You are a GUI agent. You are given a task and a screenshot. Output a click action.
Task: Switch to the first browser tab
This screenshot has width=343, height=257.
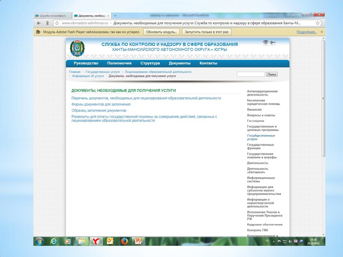[51, 15]
